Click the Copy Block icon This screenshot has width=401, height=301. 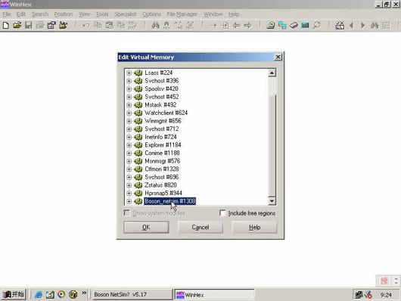(98, 25)
